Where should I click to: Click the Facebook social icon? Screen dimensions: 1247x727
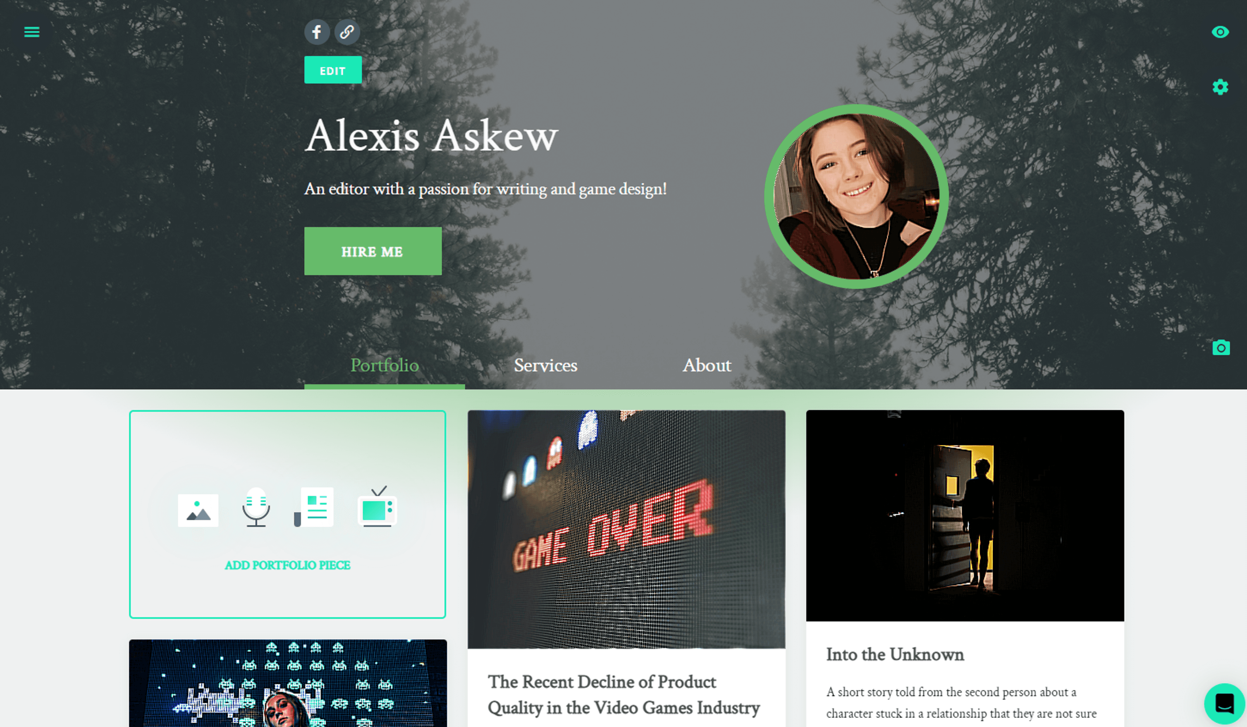(x=317, y=32)
